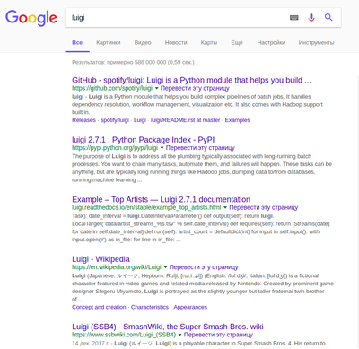Open luigi 2.7.1 Python Package Index result
359x349 pixels.
coord(143,140)
